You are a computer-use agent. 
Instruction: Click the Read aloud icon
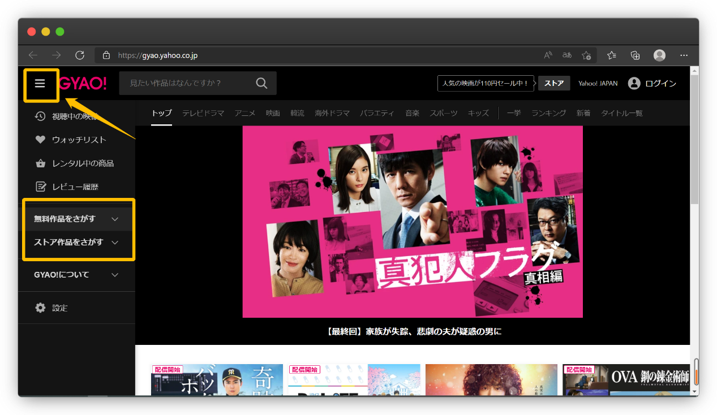tap(548, 55)
